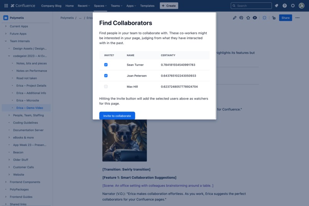Open PolyPackages page in sidebar

point(19,189)
